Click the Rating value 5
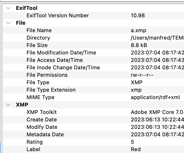The image size is (184, 153). click(133, 142)
